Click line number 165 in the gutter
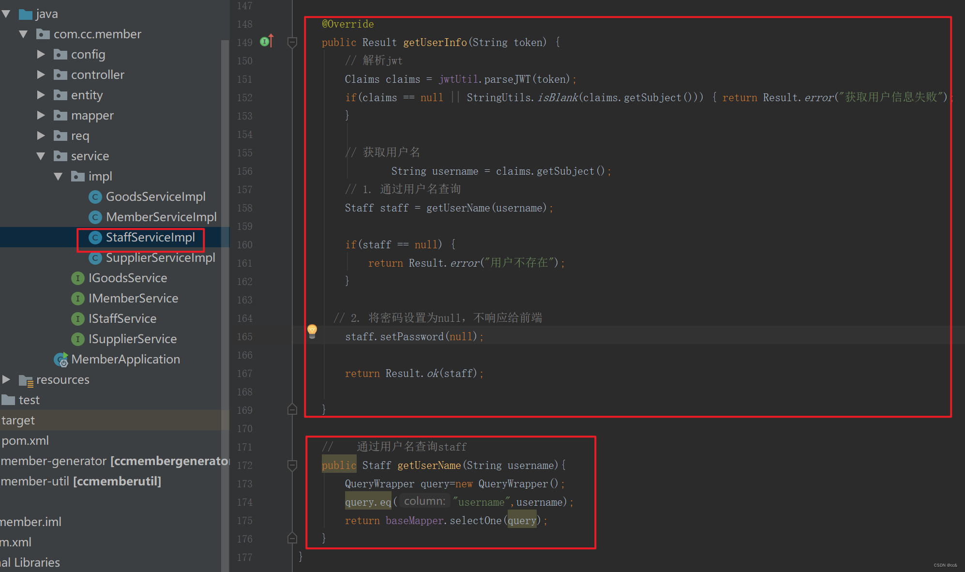This screenshot has height=572, width=965. coord(244,337)
